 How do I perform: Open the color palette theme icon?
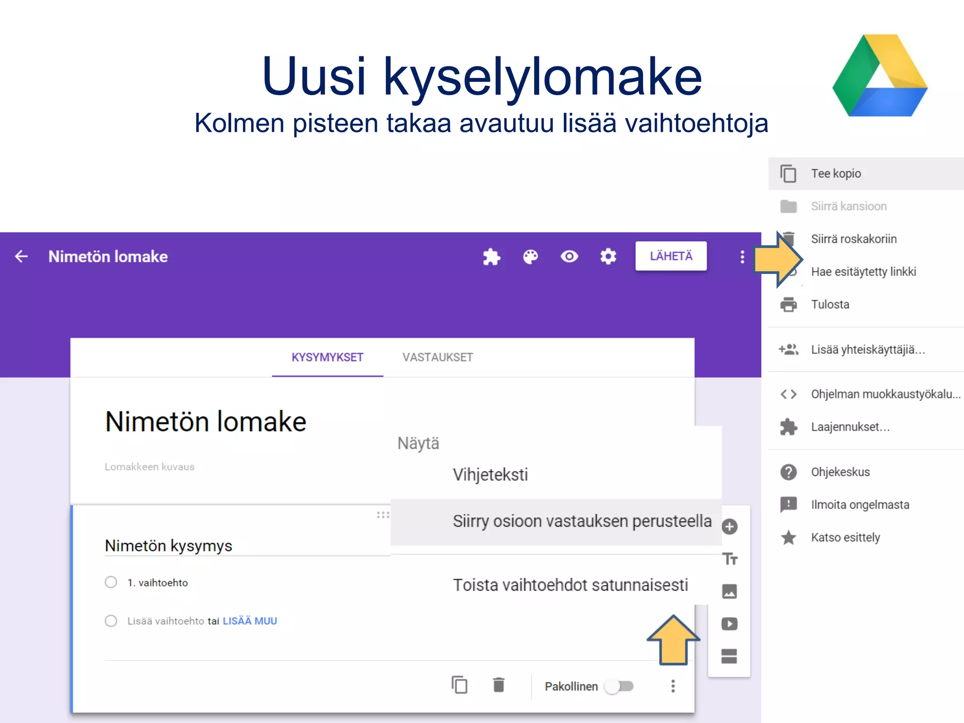coord(530,257)
